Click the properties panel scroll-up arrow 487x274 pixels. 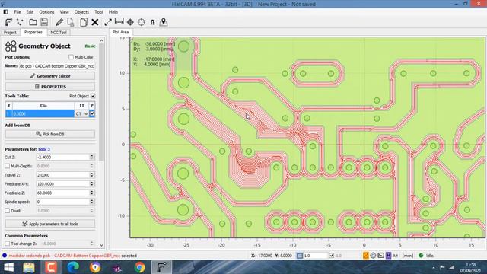click(x=101, y=40)
